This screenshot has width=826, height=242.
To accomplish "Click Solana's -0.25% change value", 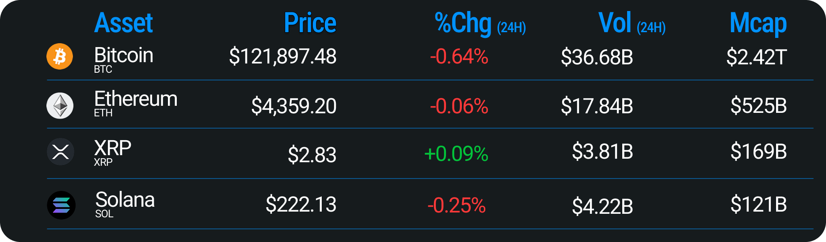I will point(457,205).
